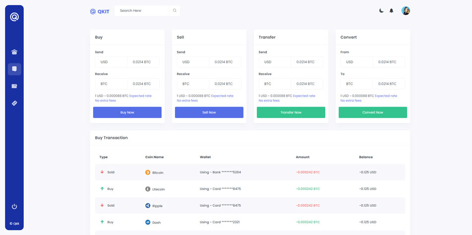472x235 pixels.
Task: Open From USD selector in Convert card
Action: coord(356,62)
